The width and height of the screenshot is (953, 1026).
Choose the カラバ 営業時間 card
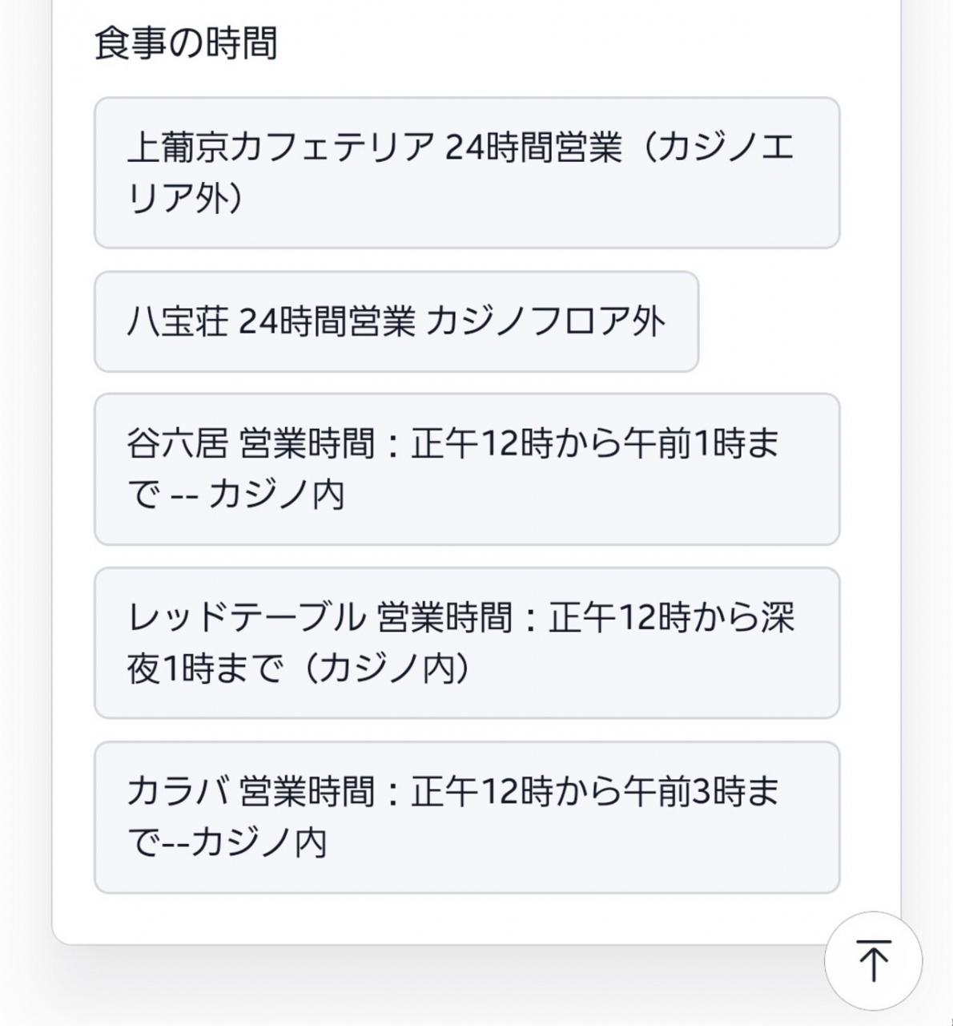pyautogui.click(x=466, y=817)
